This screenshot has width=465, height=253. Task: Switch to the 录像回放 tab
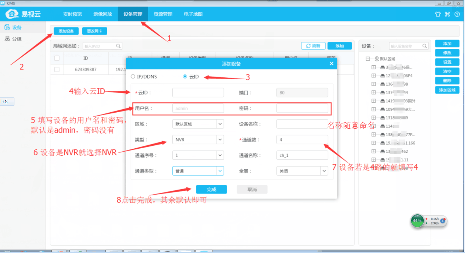tap(103, 14)
